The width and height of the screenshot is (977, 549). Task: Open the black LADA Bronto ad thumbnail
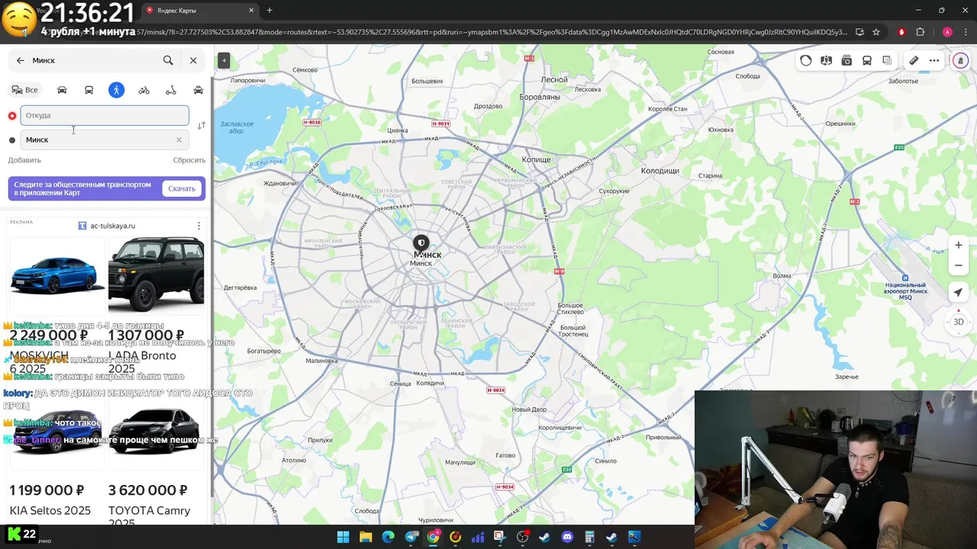pyautogui.click(x=156, y=274)
